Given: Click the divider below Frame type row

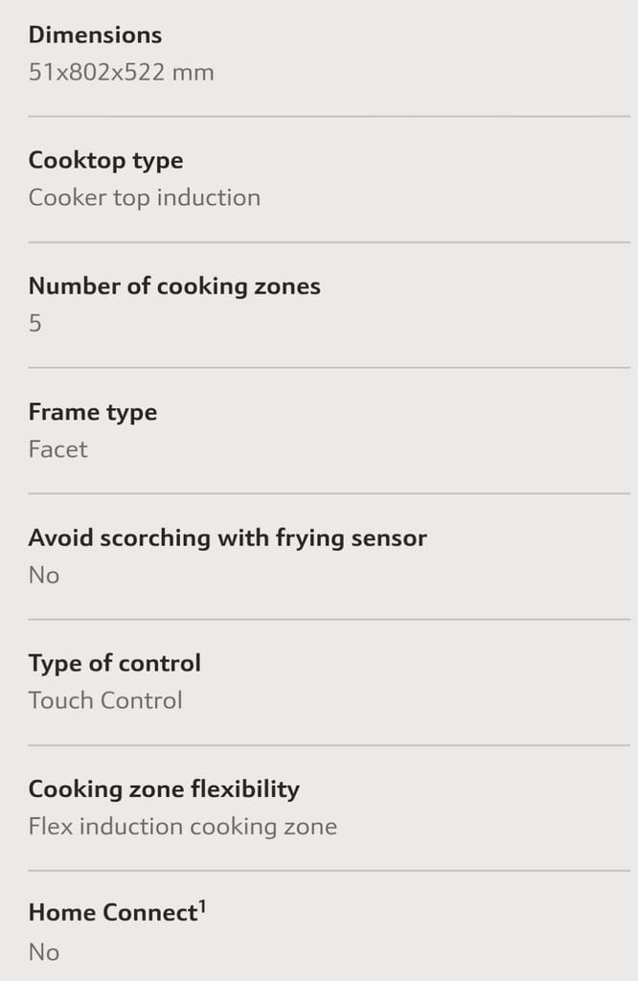Looking at the screenshot, I should click(x=329, y=493).
